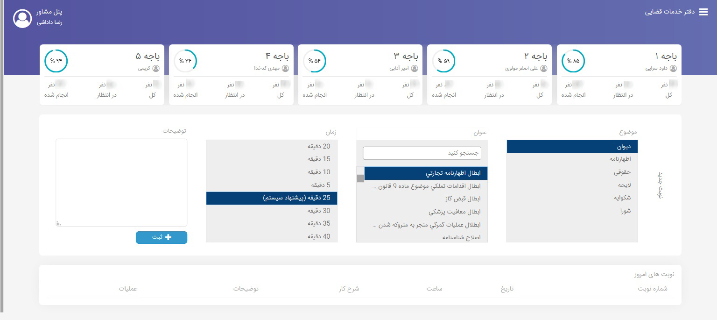Viewport: 717px width, 320px height.
Task: Click the باجه ۳ card title
Action: coord(406,56)
